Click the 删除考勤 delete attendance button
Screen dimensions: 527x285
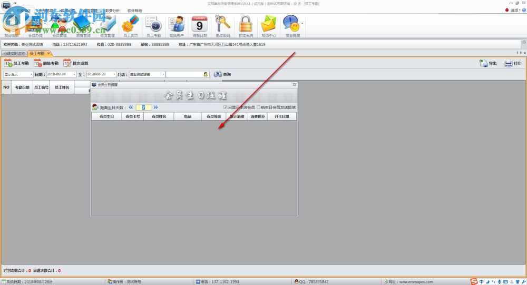46,63
